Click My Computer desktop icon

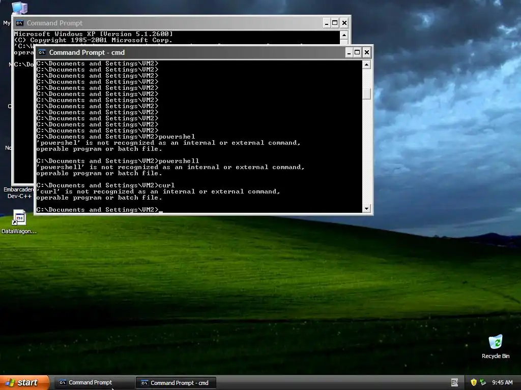[x=19, y=8]
